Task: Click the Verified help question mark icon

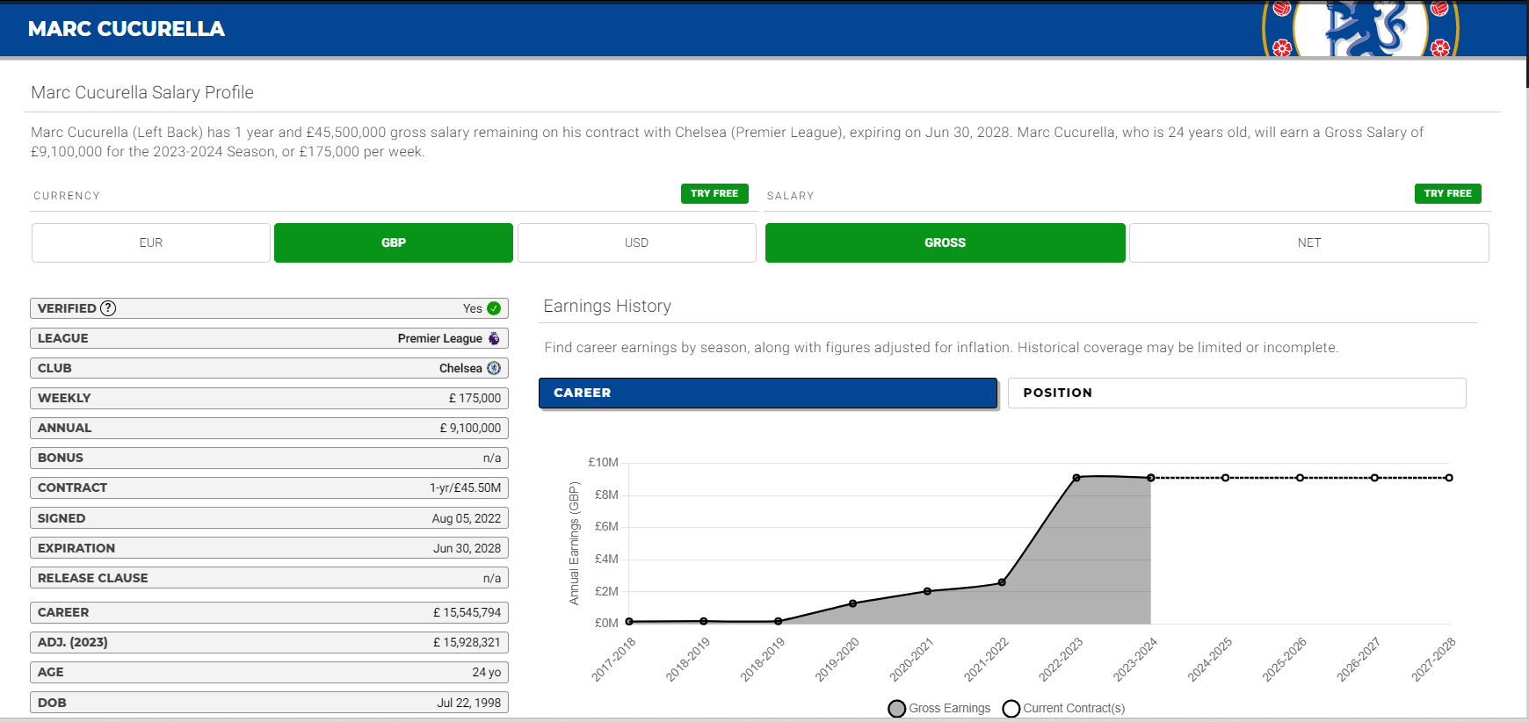Action: point(108,308)
